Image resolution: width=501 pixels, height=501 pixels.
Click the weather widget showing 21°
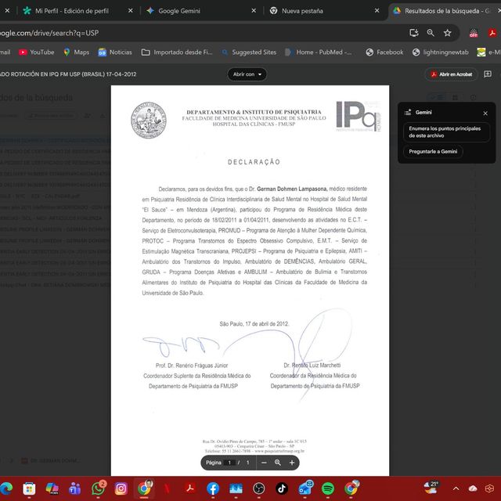click(431, 488)
